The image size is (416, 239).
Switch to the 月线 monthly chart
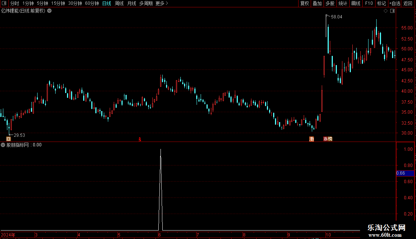pyautogui.click(x=131, y=3)
